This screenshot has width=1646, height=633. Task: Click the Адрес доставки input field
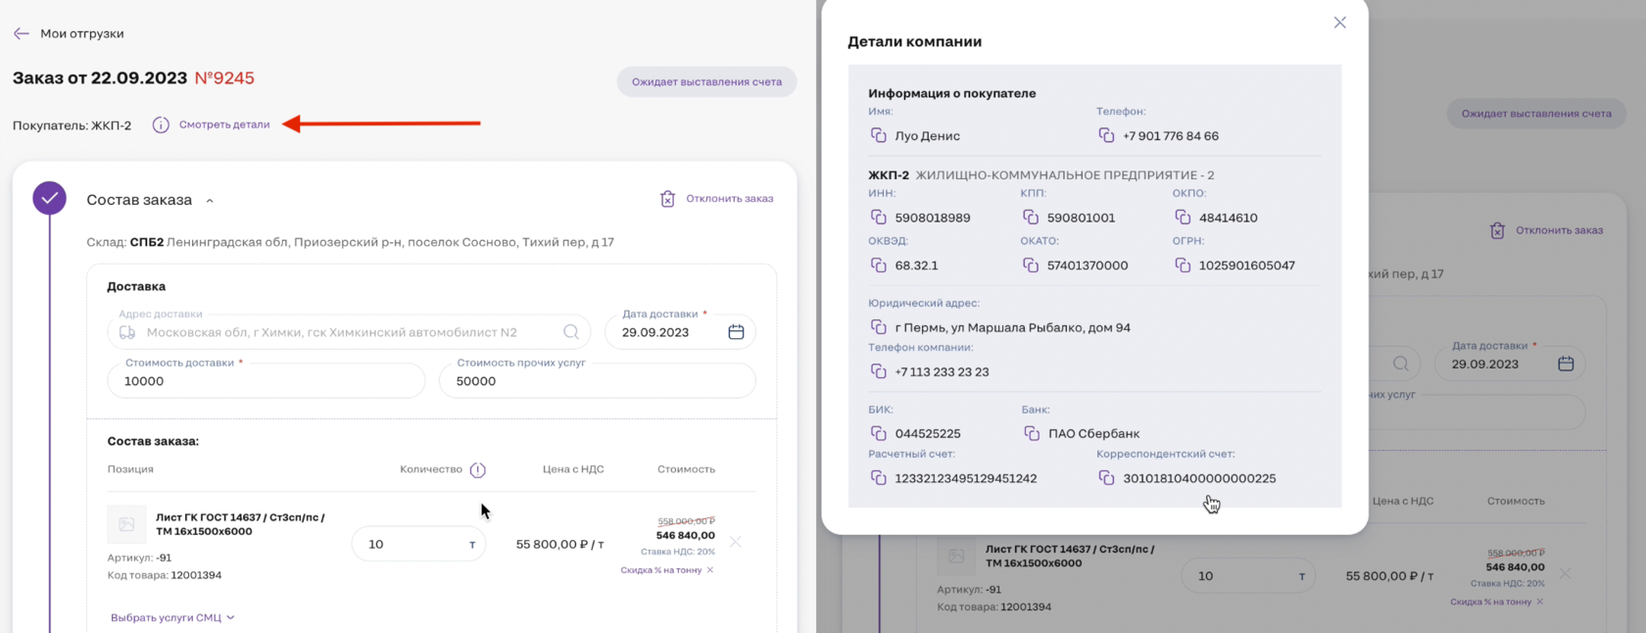coord(349,332)
